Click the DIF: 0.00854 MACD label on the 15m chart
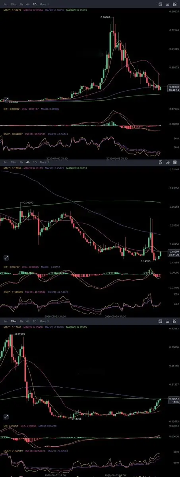The height and width of the screenshot is (477, 180). click(x=12, y=426)
